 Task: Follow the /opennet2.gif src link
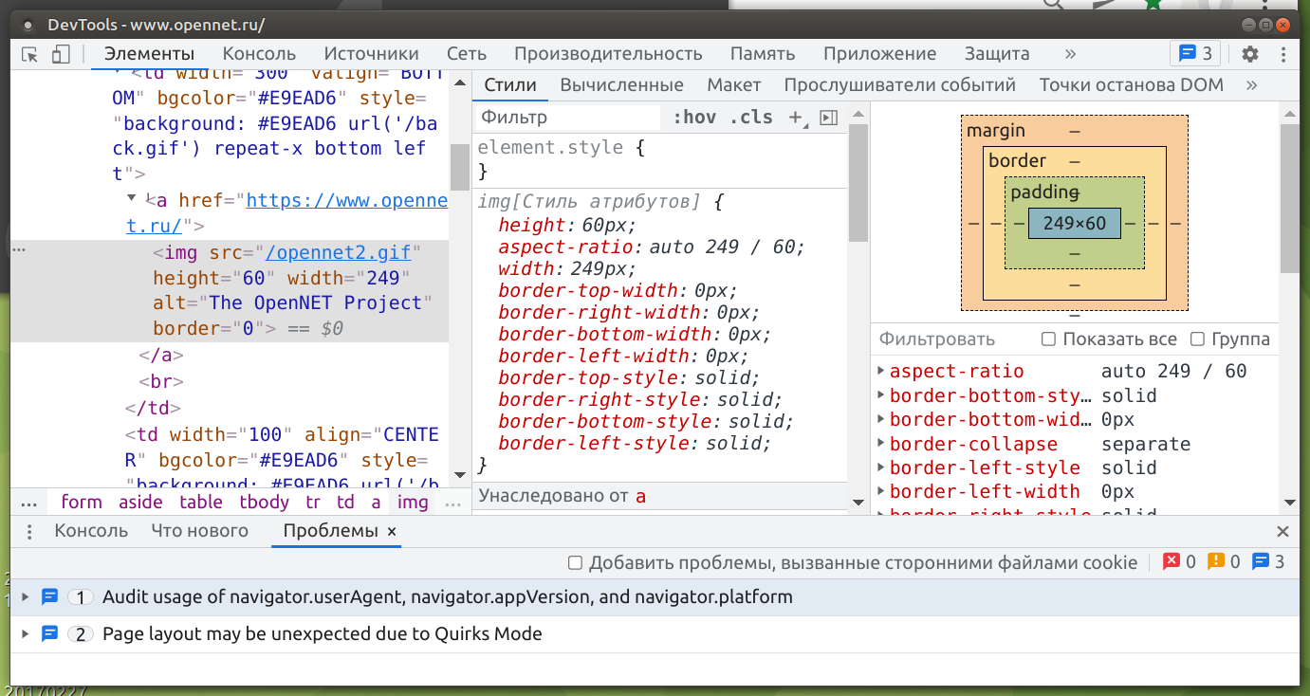coord(339,253)
